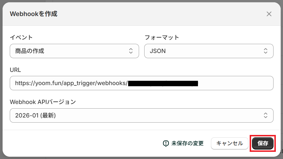The image size is (283, 159).
Task: Click the up-down chevron in イベント selector
Action: (x=131, y=51)
